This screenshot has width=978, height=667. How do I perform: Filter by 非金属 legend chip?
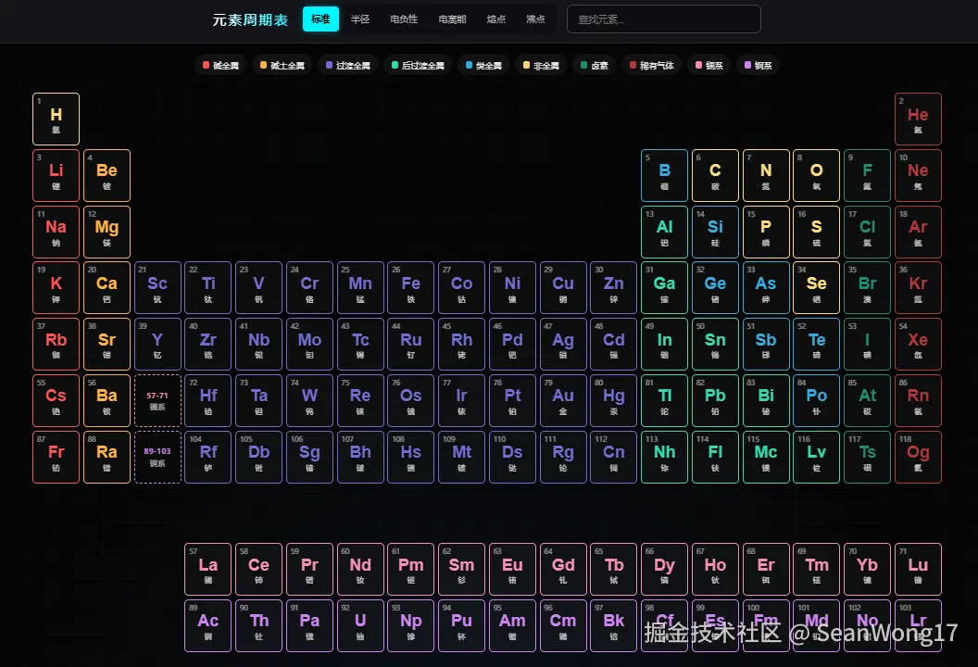541,66
